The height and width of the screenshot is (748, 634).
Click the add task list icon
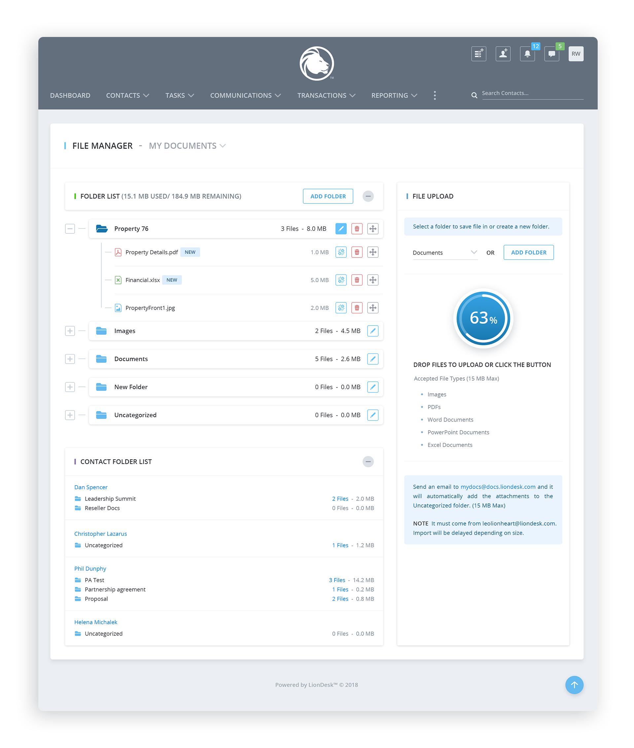coord(478,54)
